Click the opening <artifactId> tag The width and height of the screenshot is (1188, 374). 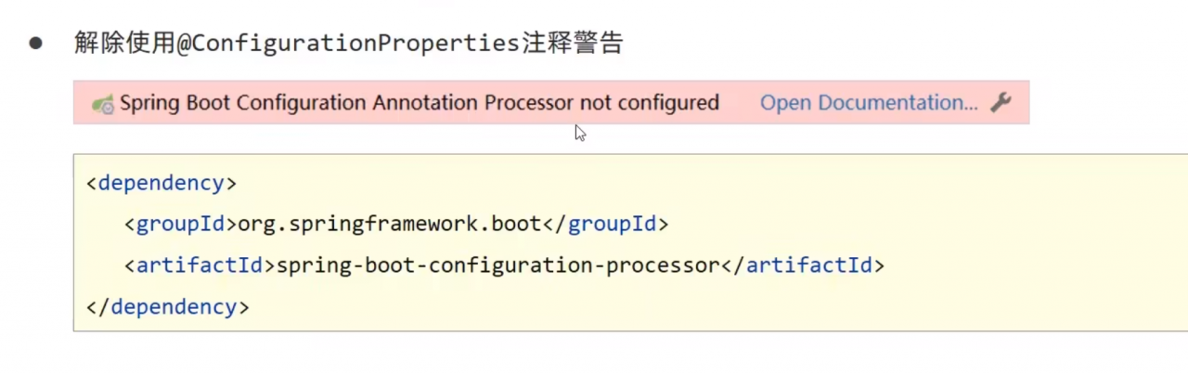(x=200, y=265)
